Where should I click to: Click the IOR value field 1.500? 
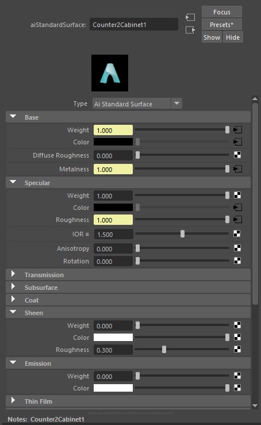pos(113,234)
